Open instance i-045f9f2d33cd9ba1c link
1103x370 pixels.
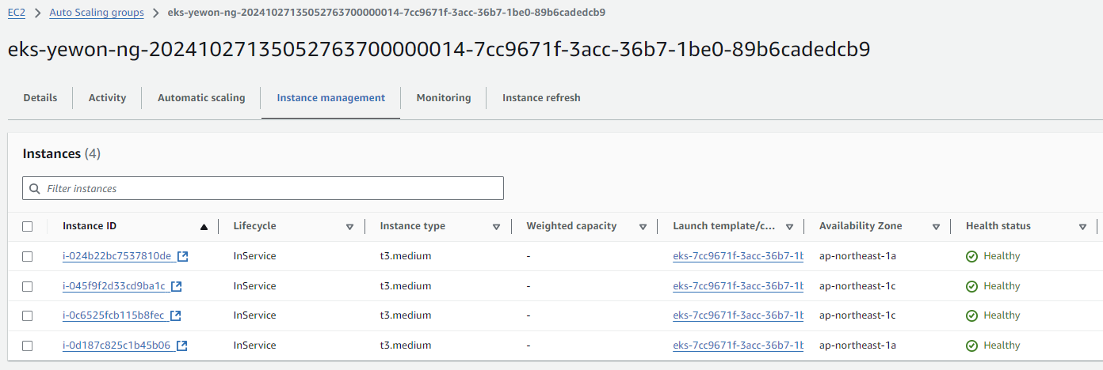coord(114,286)
